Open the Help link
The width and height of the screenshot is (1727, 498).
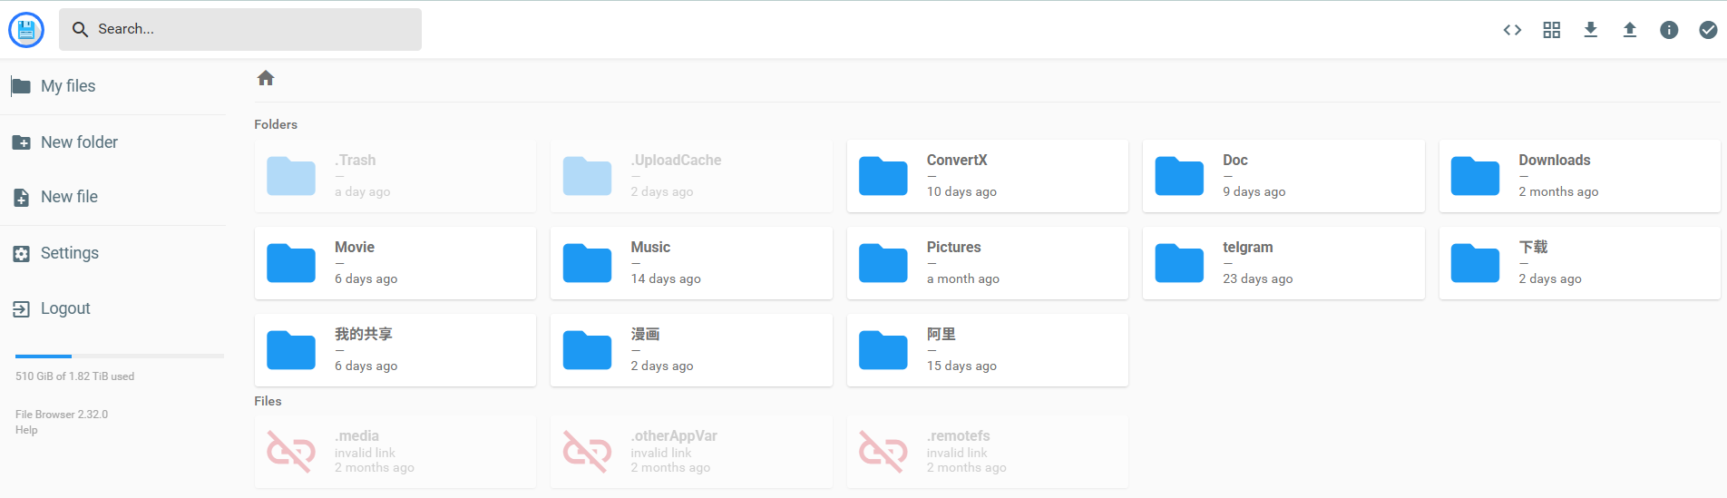(26, 430)
